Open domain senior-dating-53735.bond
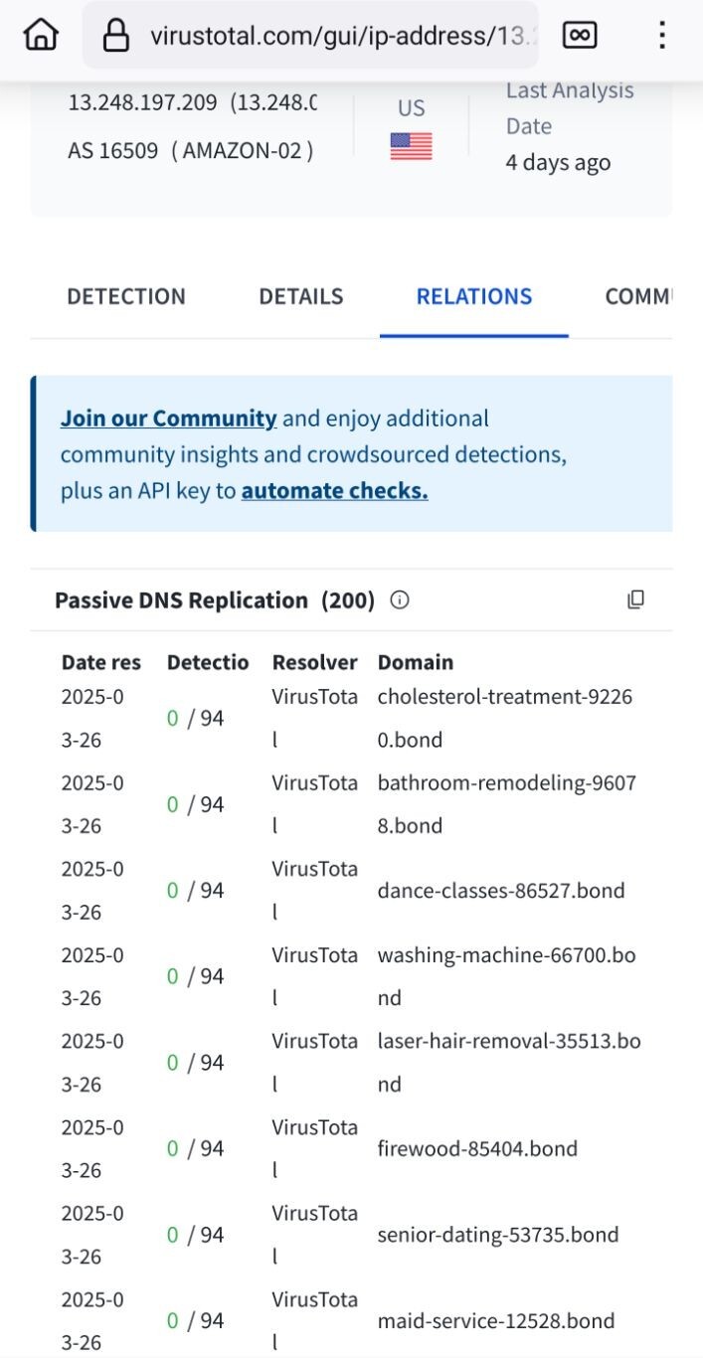Viewport: 703px width, 1358px height. click(x=497, y=1235)
